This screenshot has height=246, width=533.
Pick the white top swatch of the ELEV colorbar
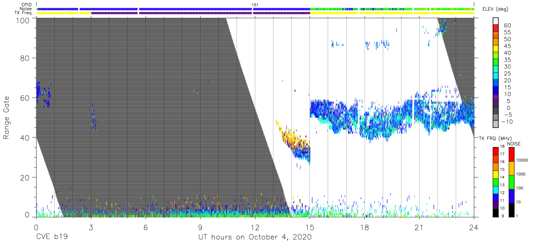[x=496, y=21]
